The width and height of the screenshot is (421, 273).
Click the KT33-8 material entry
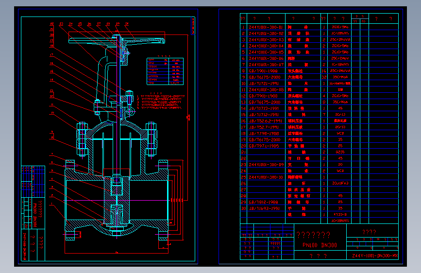pos(340,214)
